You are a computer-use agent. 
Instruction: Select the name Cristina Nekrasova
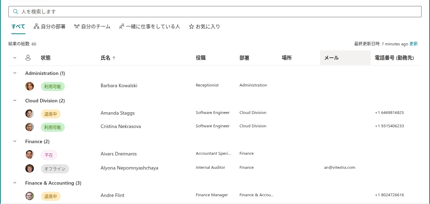pos(121,126)
